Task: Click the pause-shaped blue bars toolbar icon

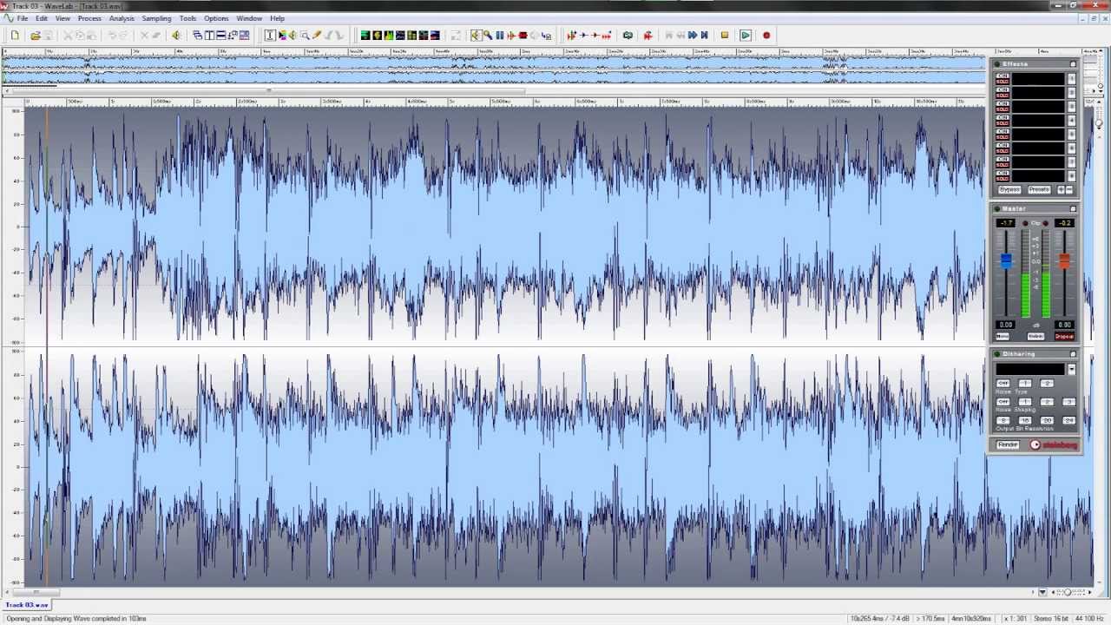Action: [499, 36]
